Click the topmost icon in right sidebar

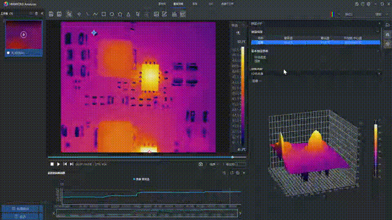pyautogui.click(x=388, y=25)
